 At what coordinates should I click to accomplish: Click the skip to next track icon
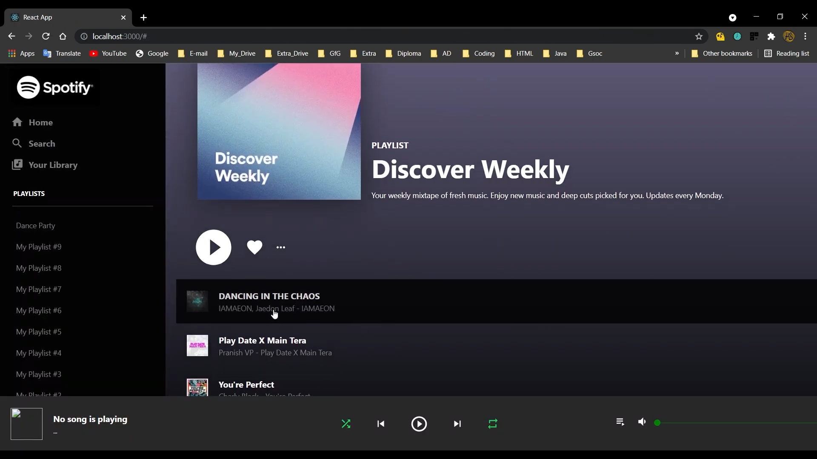pyautogui.click(x=457, y=424)
